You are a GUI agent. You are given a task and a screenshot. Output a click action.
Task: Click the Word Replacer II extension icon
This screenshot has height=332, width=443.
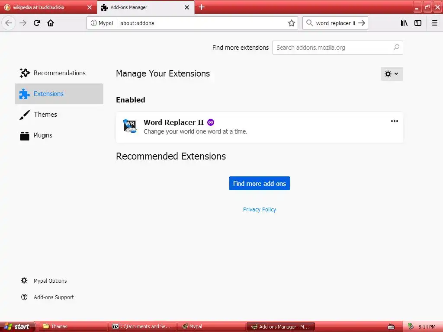coord(130,126)
